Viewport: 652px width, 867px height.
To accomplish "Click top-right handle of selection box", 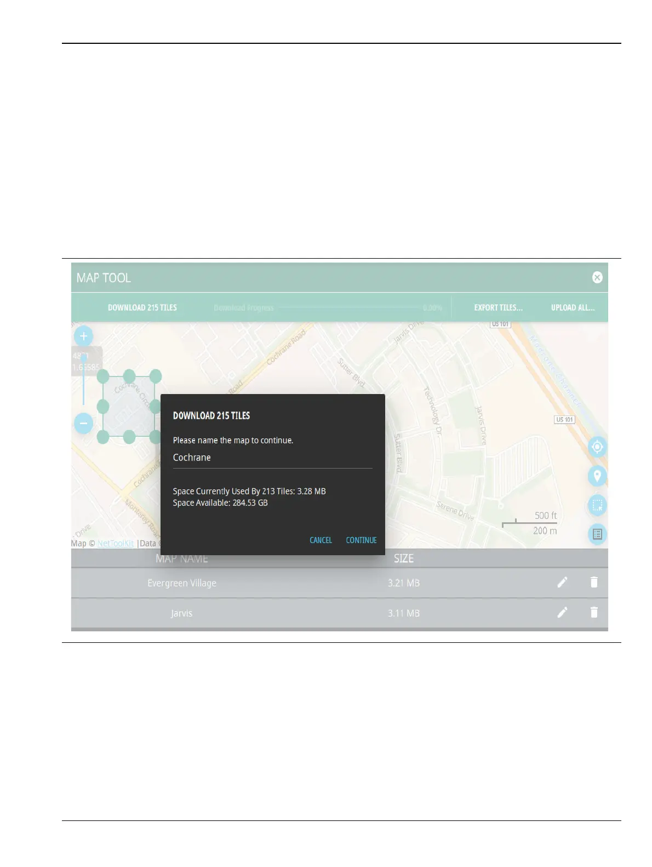I will (x=156, y=376).
